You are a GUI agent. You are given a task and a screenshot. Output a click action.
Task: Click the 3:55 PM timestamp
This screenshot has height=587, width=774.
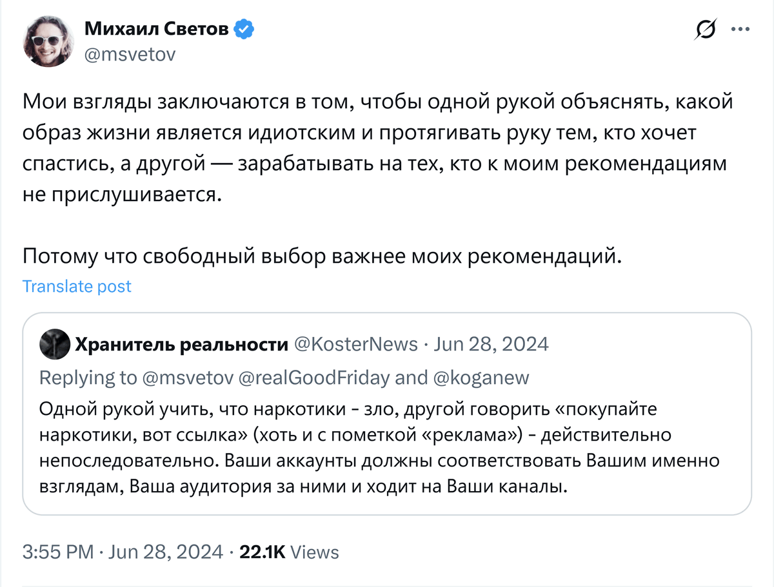pos(59,552)
